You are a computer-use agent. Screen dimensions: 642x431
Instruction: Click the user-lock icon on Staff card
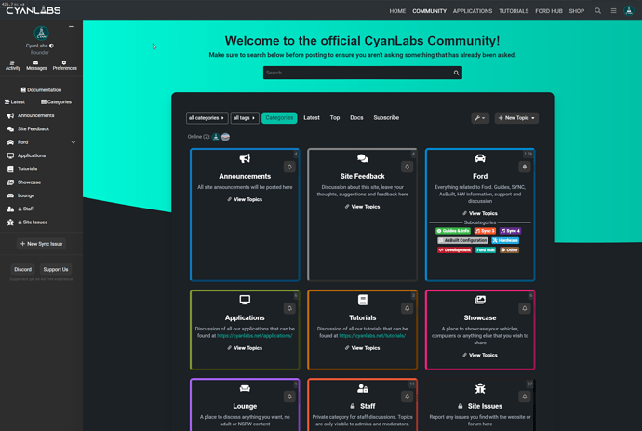(362, 388)
